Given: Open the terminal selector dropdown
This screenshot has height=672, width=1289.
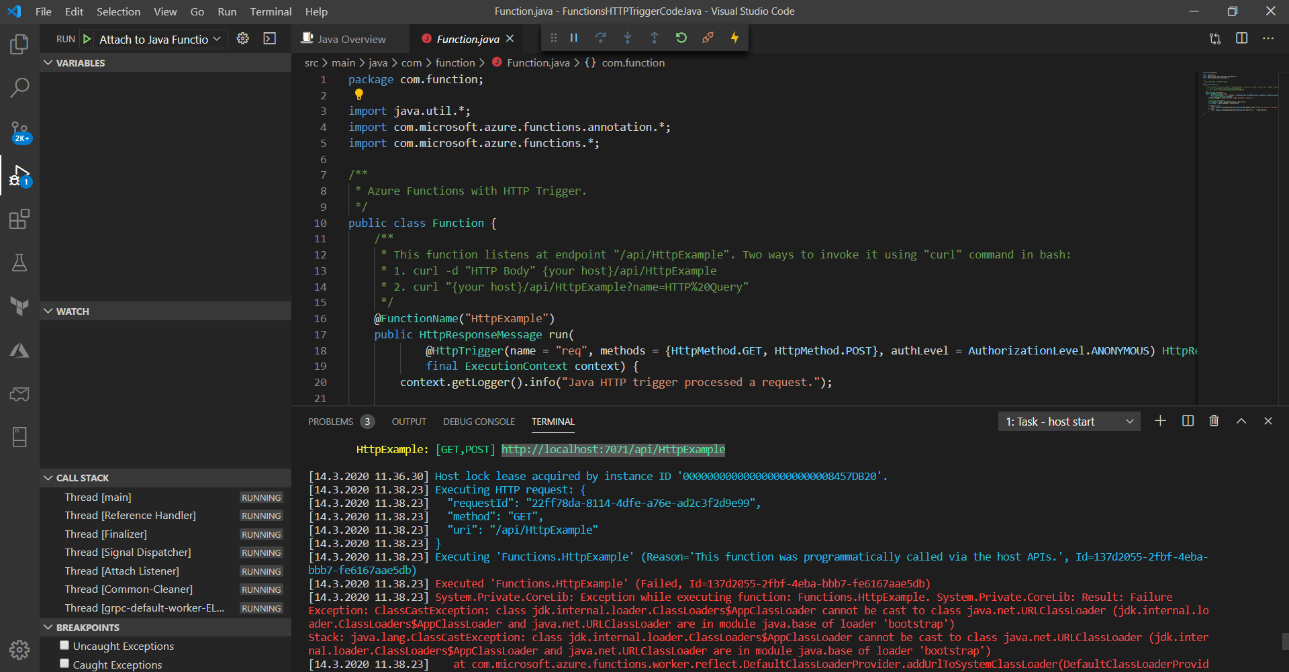Looking at the screenshot, I should click(1069, 422).
